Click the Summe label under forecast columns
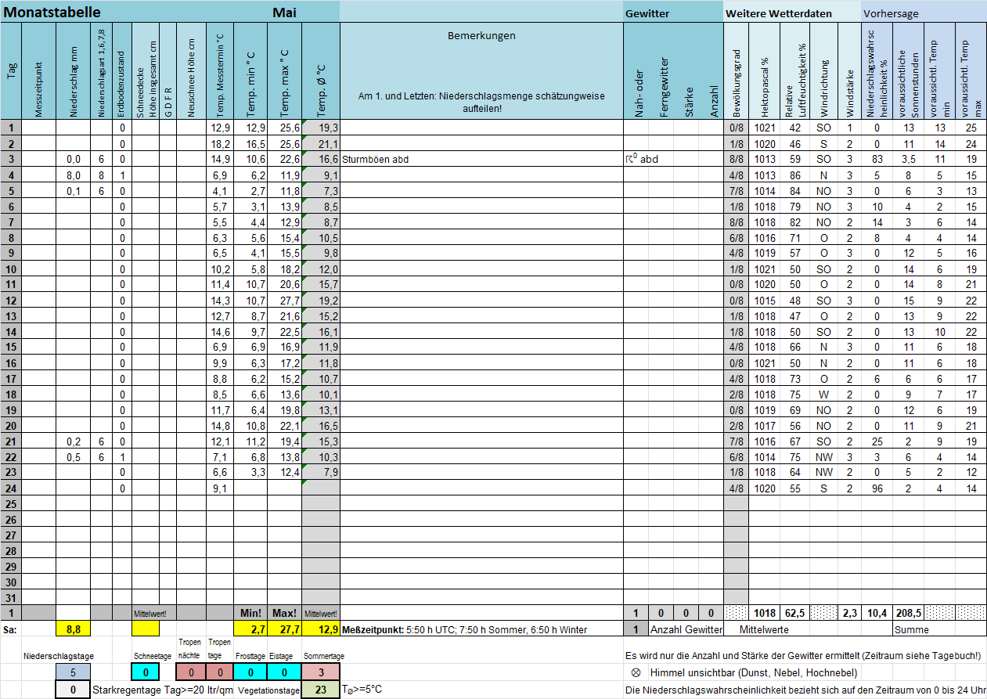This screenshot has height=699, width=987. click(911, 629)
